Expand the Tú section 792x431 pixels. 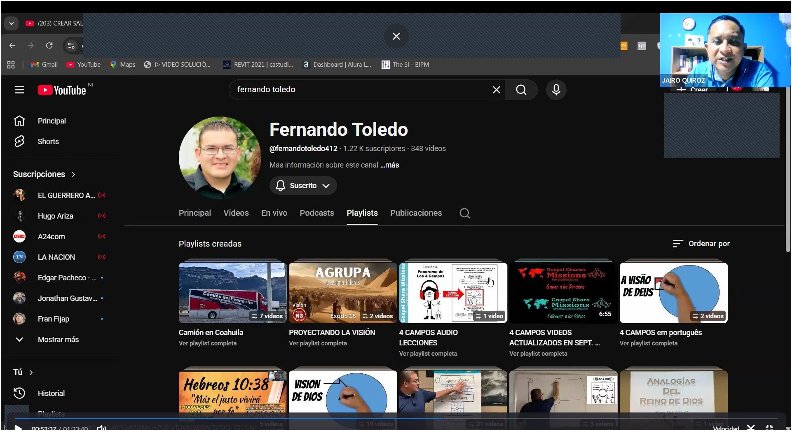pos(23,373)
